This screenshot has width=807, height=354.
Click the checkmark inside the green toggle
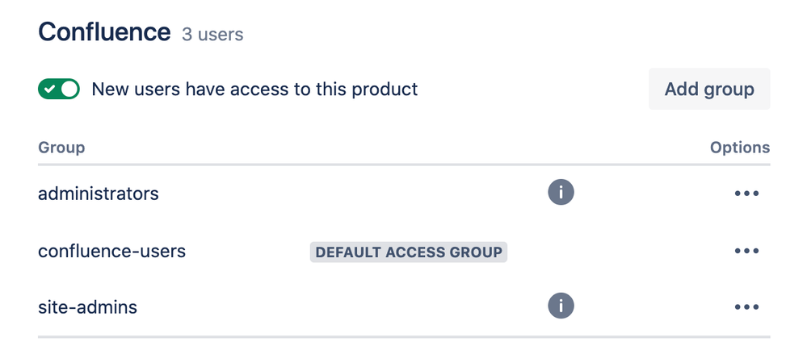(x=49, y=90)
